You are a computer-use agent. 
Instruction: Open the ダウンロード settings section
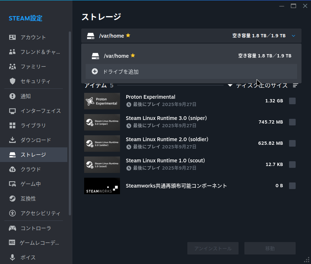point(29,140)
